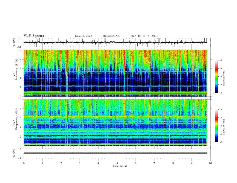
Task: Click the ch.1 "Frequency (kHz)" axis label
Action: (x=17, y=70)
